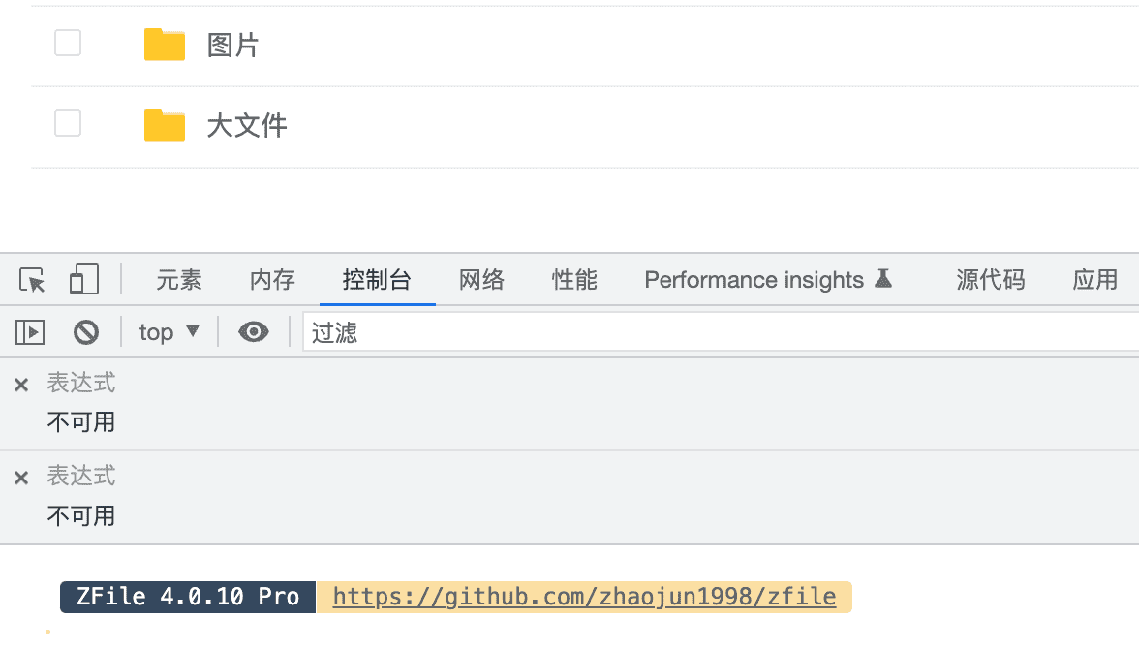The image size is (1139, 651).
Task: Click the 大文件 folder icon
Action: tap(165, 126)
